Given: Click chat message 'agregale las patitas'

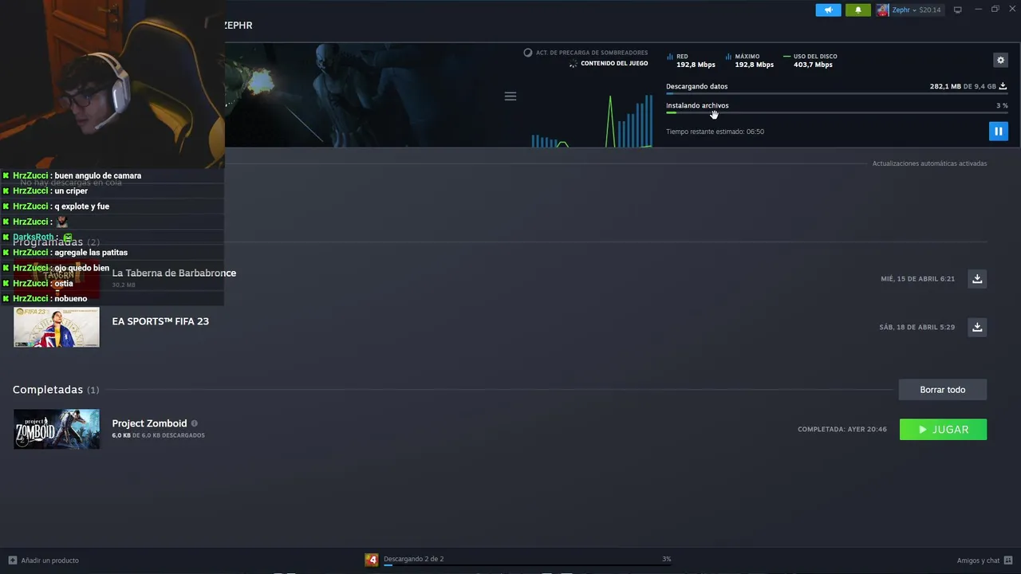Looking at the screenshot, I should [x=91, y=253].
